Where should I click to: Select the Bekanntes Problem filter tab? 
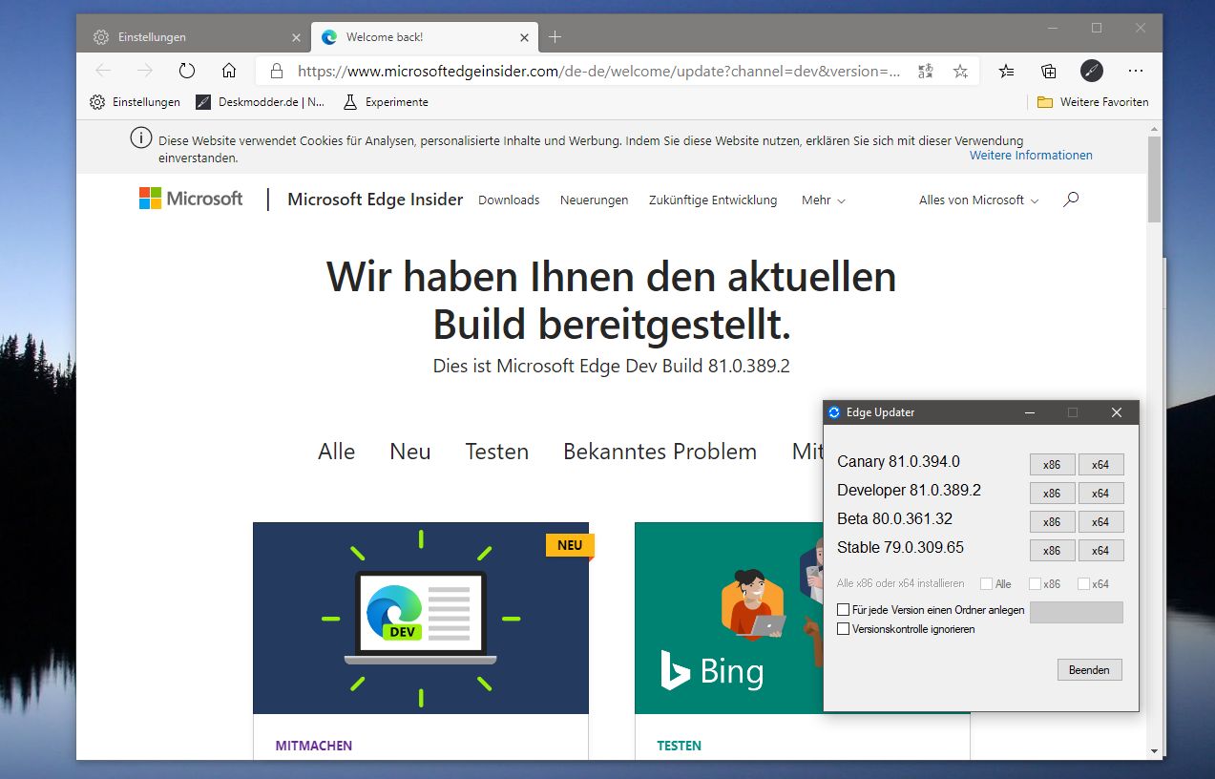[x=660, y=452]
